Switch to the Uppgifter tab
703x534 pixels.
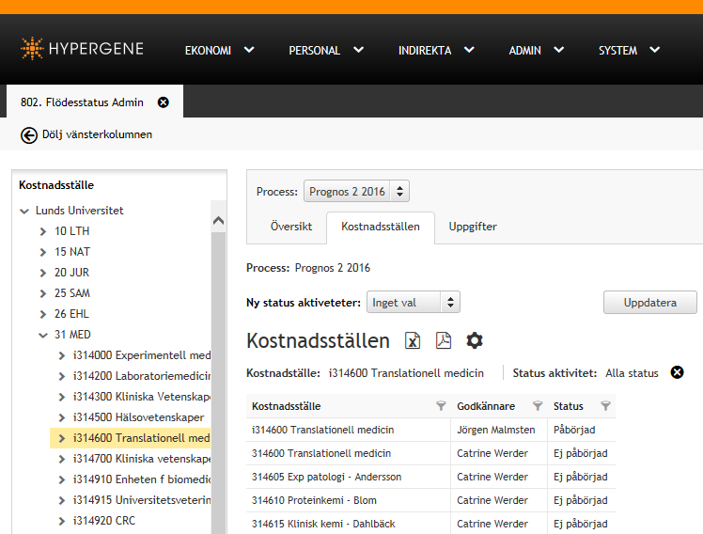pyautogui.click(x=473, y=227)
